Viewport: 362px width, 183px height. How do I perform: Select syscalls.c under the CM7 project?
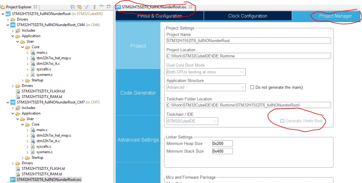tap(44, 146)
